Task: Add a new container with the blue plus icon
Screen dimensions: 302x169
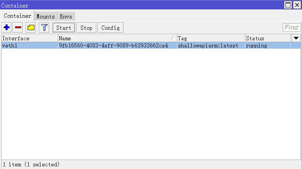Action: tap(6, 27)
